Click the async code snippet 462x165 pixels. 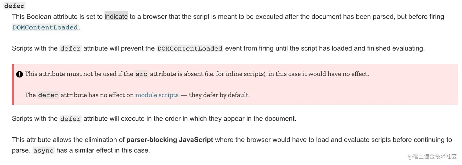coord(43,150)
